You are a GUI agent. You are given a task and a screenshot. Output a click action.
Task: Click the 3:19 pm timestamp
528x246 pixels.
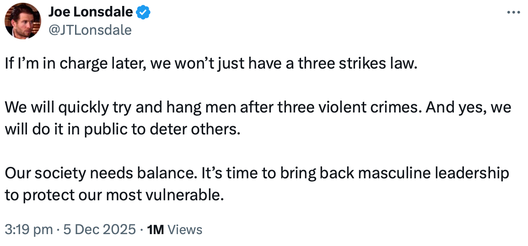coord(29,229)
